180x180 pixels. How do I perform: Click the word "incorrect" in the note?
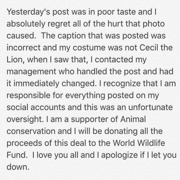coord(24,48)
